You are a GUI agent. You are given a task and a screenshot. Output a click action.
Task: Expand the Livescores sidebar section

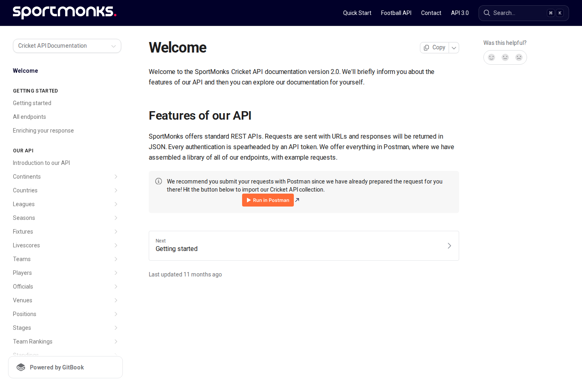(116, 245)
